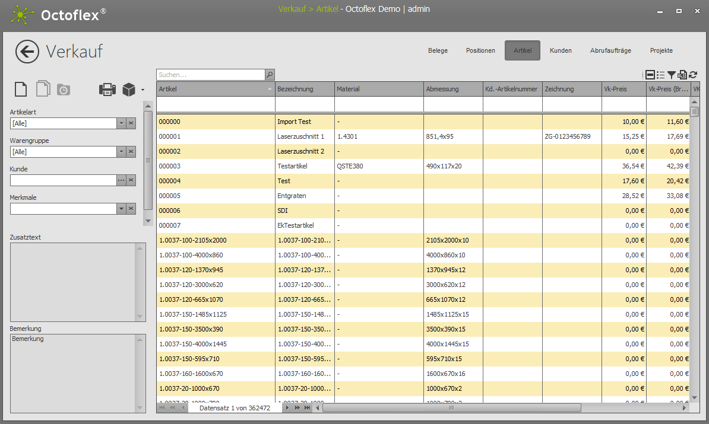709x424 pixels.
Task: Click the filter funnel icon above grid
Action: pos(672,75)
